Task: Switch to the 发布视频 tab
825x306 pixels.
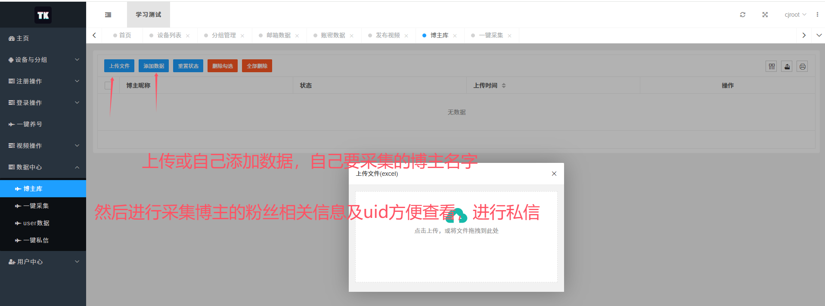Action: (388, 35)
